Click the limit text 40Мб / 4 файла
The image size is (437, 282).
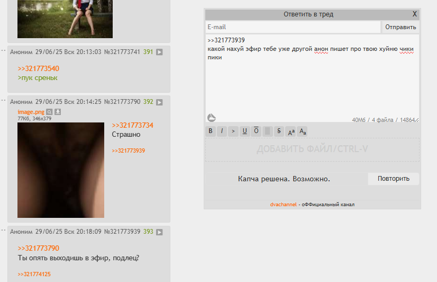372,120
